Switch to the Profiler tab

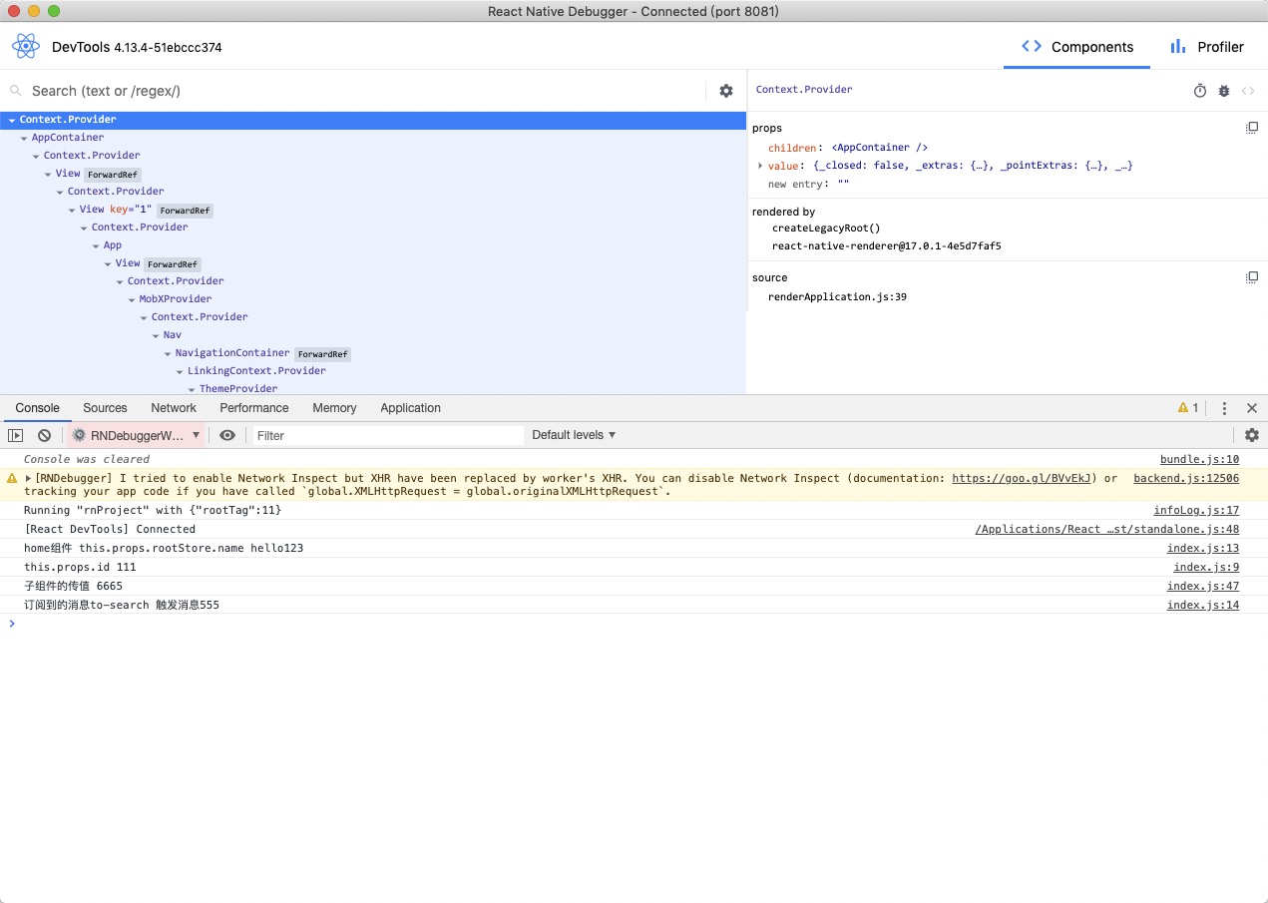click(1207, 47)
